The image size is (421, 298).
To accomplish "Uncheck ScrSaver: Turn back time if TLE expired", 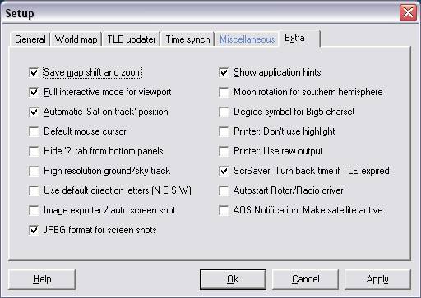I will [224, 171].
